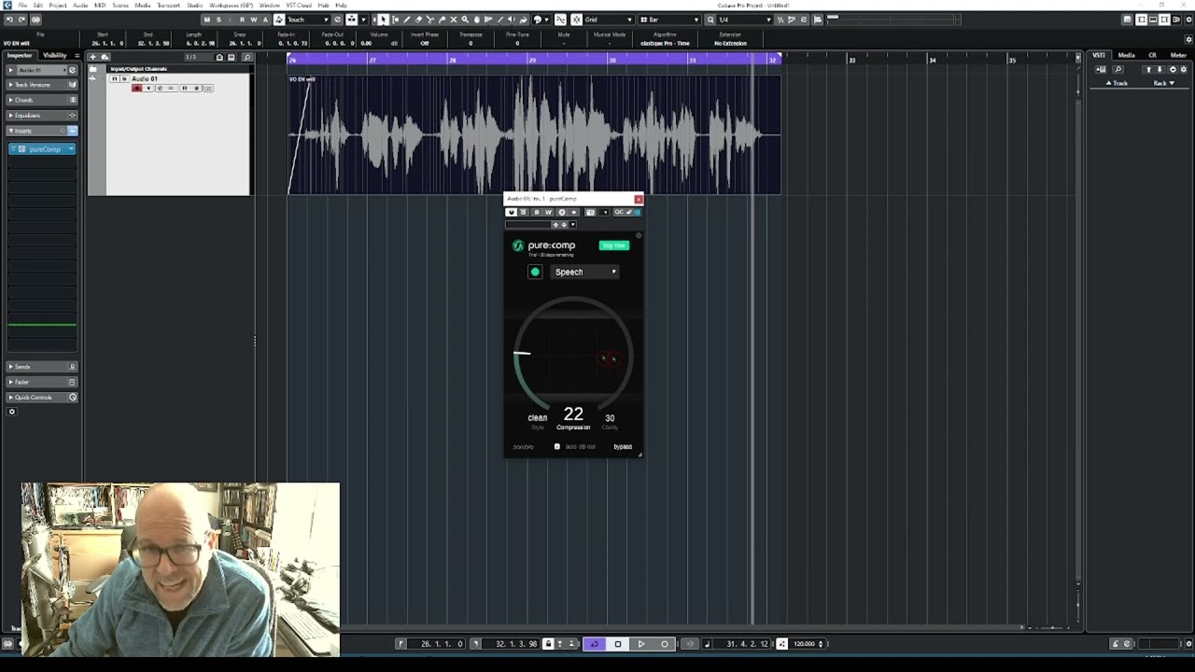Select the Object Selection arrow tool

383,20
